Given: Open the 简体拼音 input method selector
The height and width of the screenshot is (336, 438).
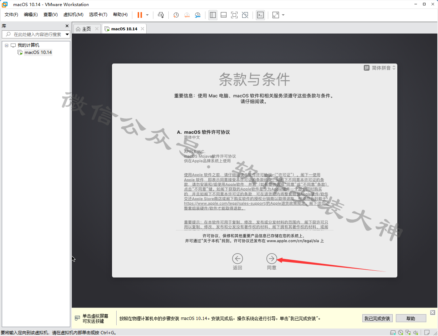Looking at the screenshot, I should coord(380,68).
